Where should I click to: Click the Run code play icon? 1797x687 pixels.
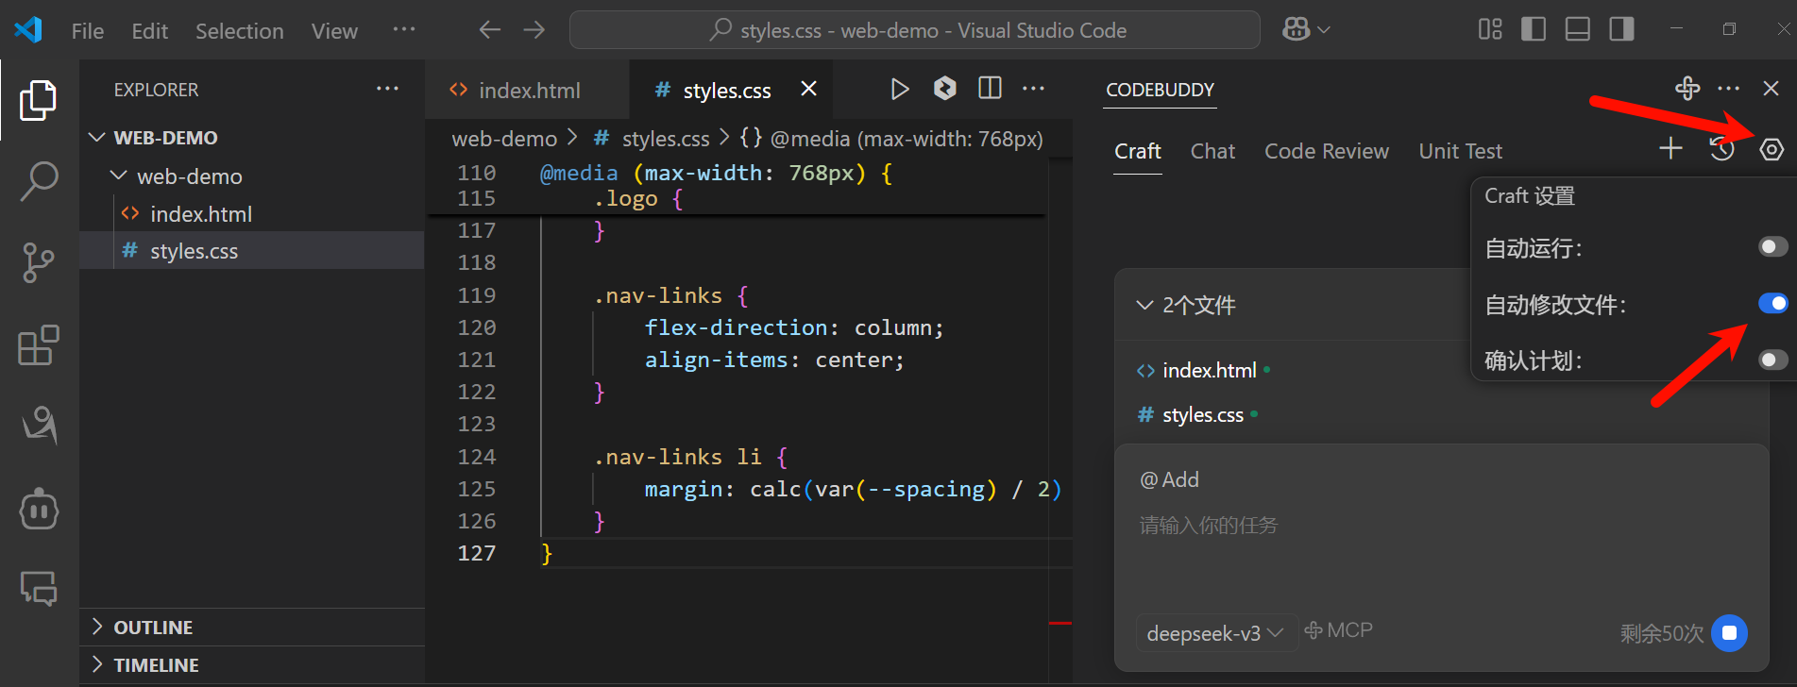(899, 90)
